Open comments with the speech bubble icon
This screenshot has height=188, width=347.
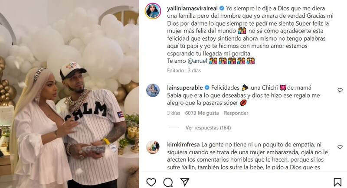coord(168,182)
